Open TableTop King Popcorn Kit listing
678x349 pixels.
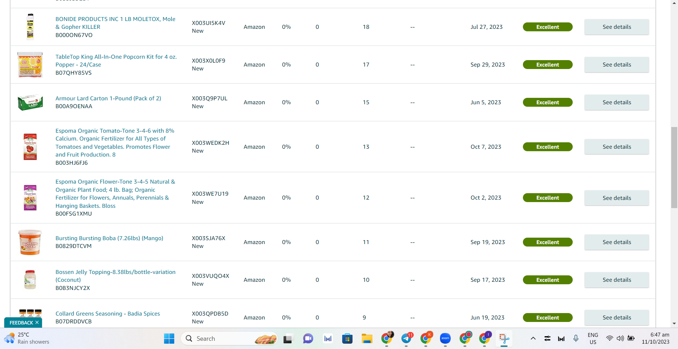116,60
